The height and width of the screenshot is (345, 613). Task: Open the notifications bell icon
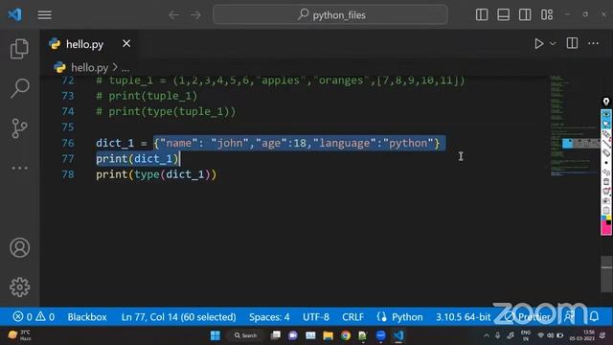click(x=594, y=316)
